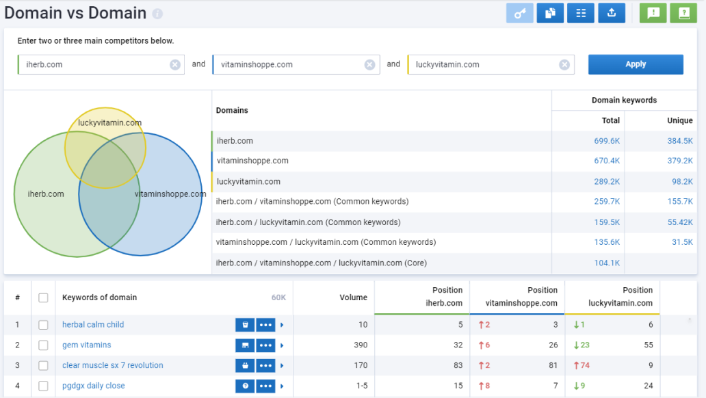Open the herbal calm child keyword link
The image size is (706, 398).
[93, 325]
